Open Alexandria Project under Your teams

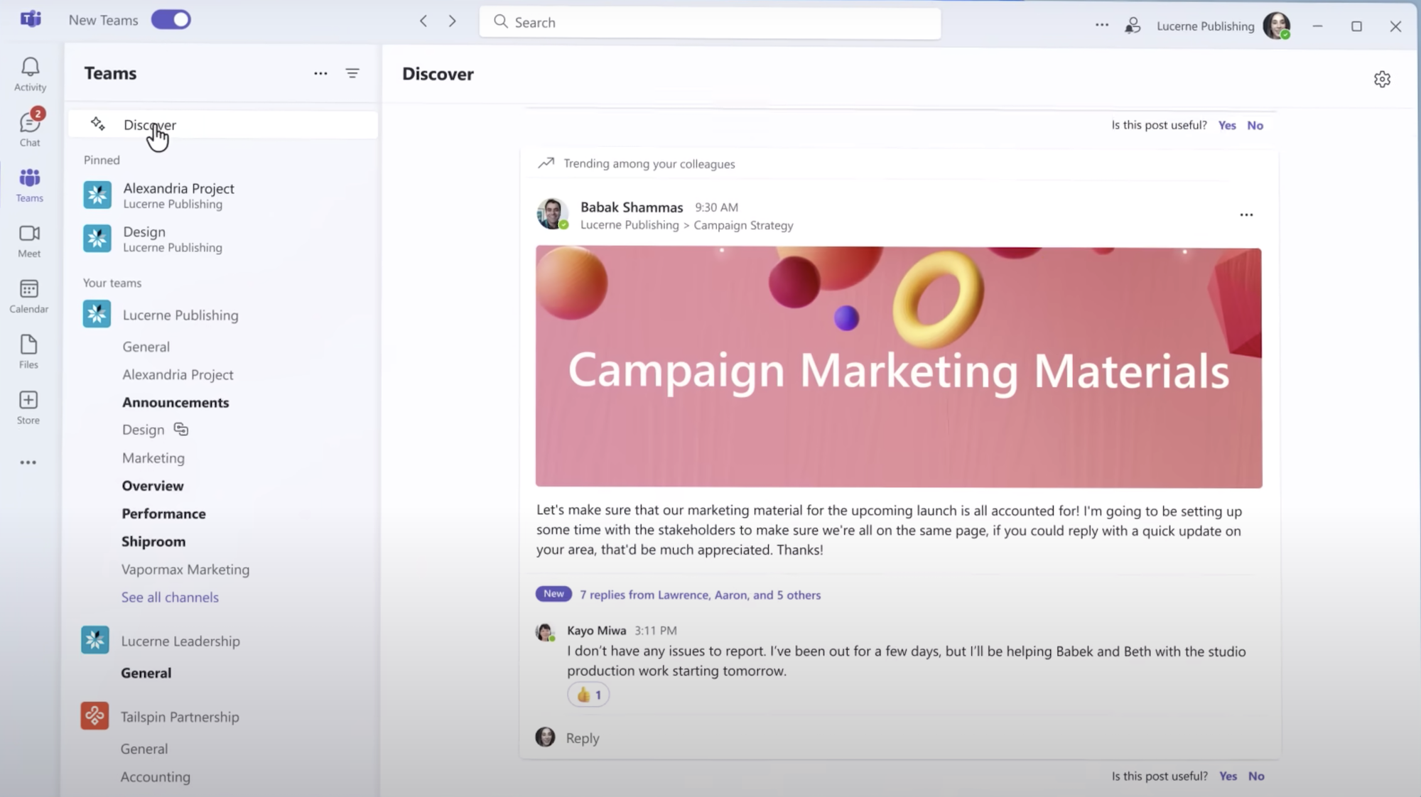pyautogui.click(x=178, y=374)
